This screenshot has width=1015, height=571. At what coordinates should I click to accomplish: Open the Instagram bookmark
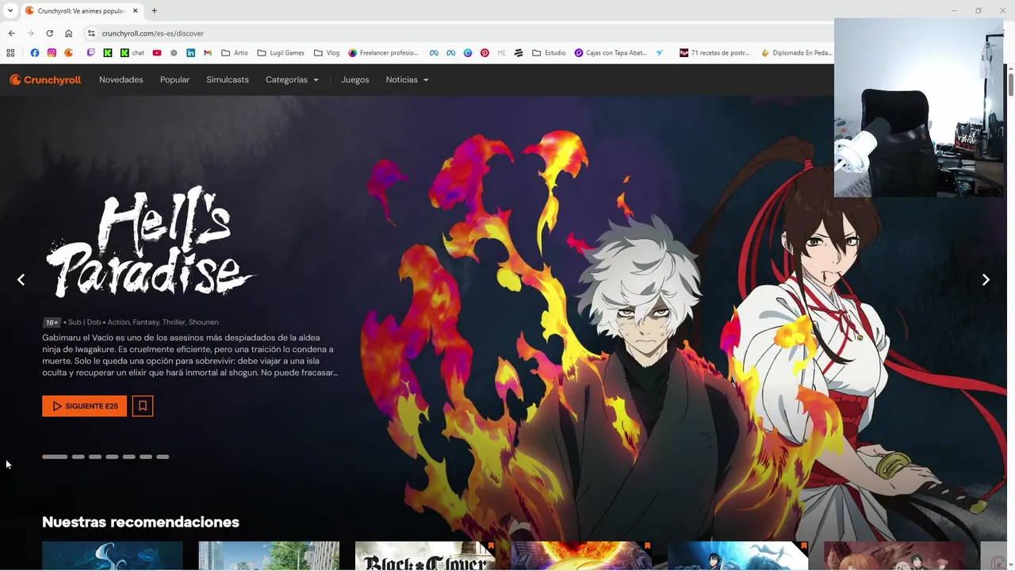click(52, 53)
